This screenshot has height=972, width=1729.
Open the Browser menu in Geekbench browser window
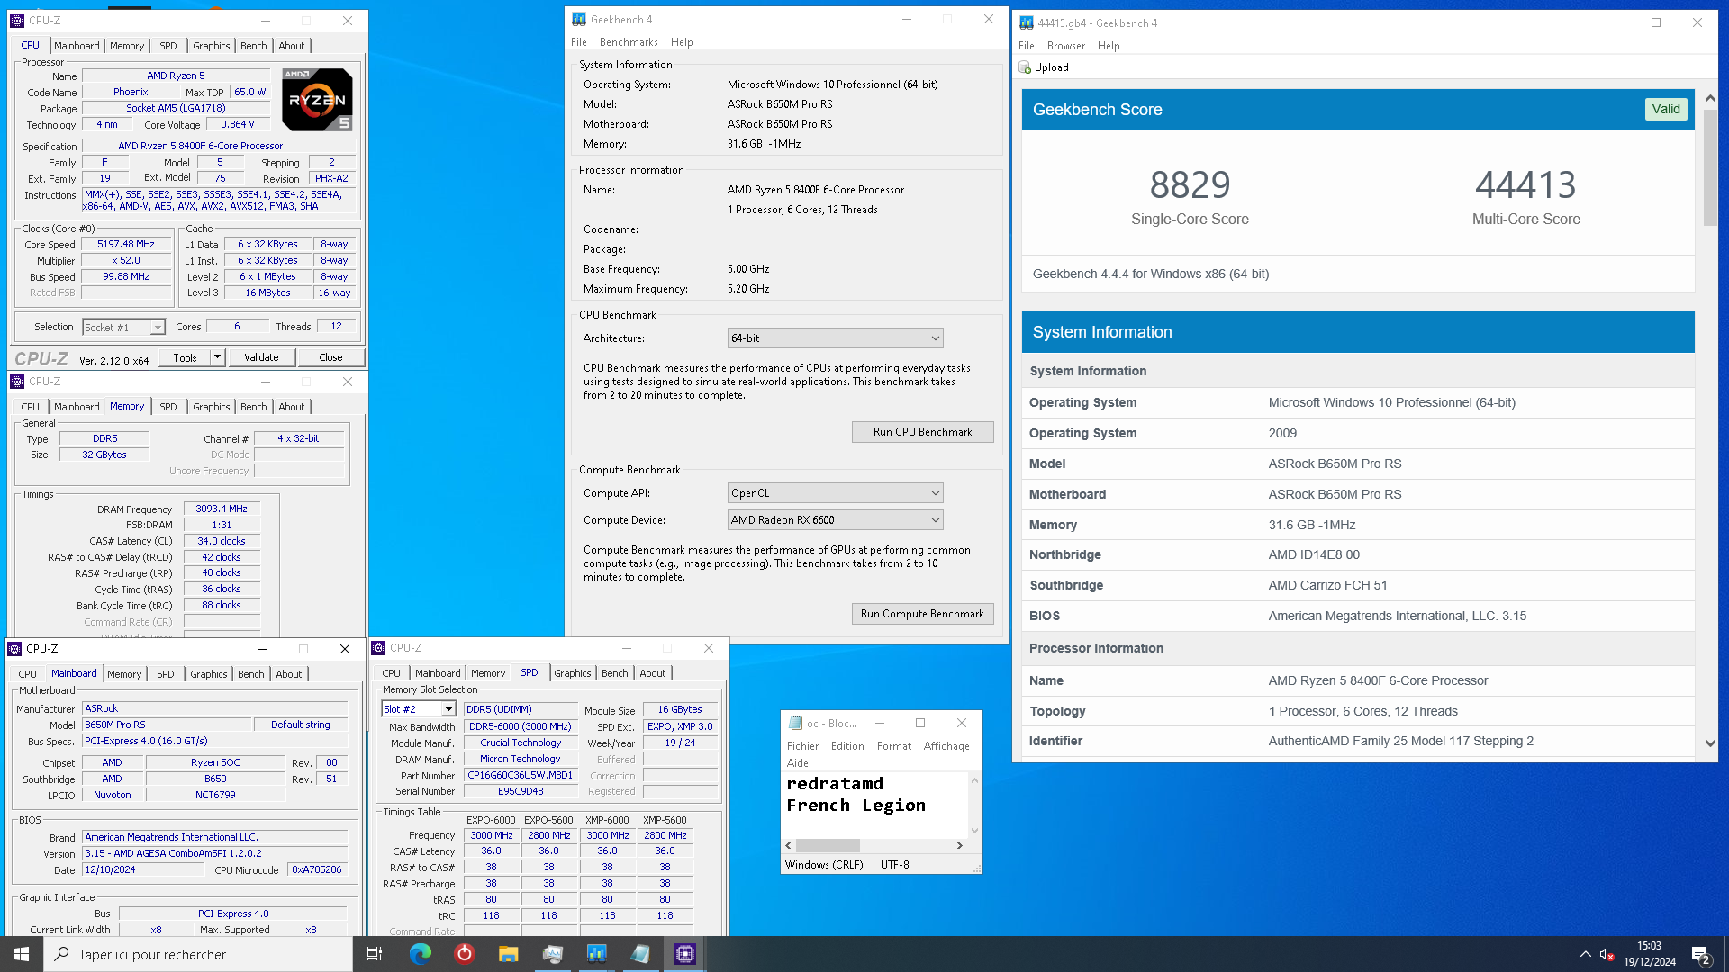(x=1065, y=46)
